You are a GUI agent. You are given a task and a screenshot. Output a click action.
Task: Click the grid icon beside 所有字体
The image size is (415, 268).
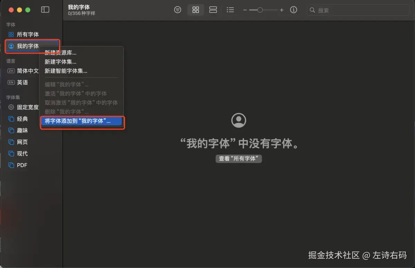11,34
